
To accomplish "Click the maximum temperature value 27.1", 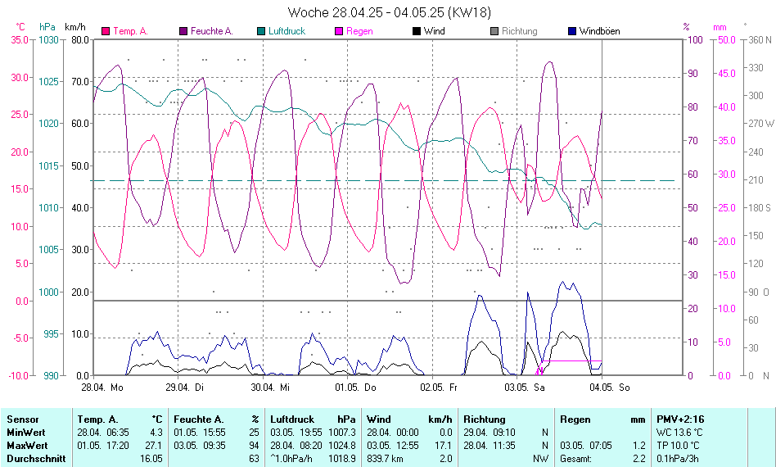I will pyautogui.click(x=155, y=446).
